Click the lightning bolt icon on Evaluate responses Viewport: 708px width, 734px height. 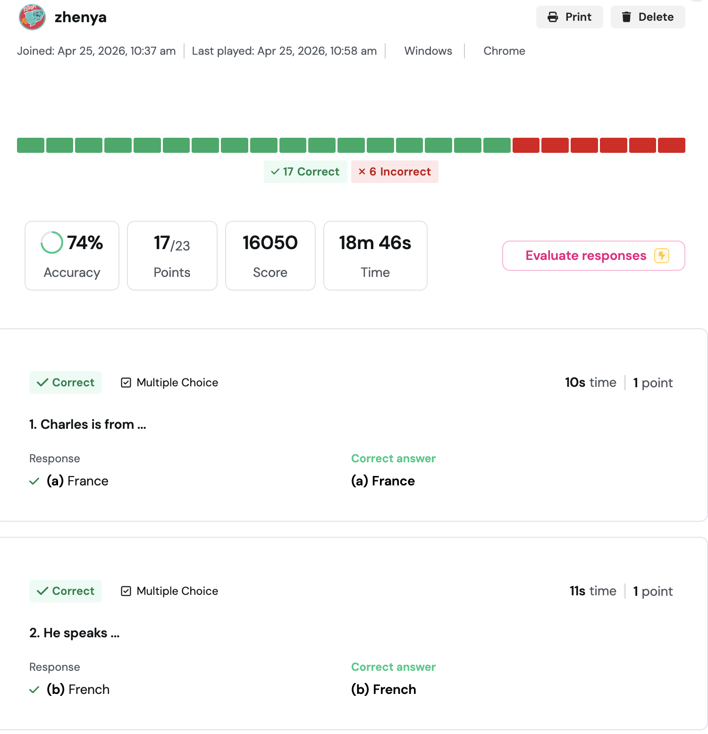click(x=662, y=256)
